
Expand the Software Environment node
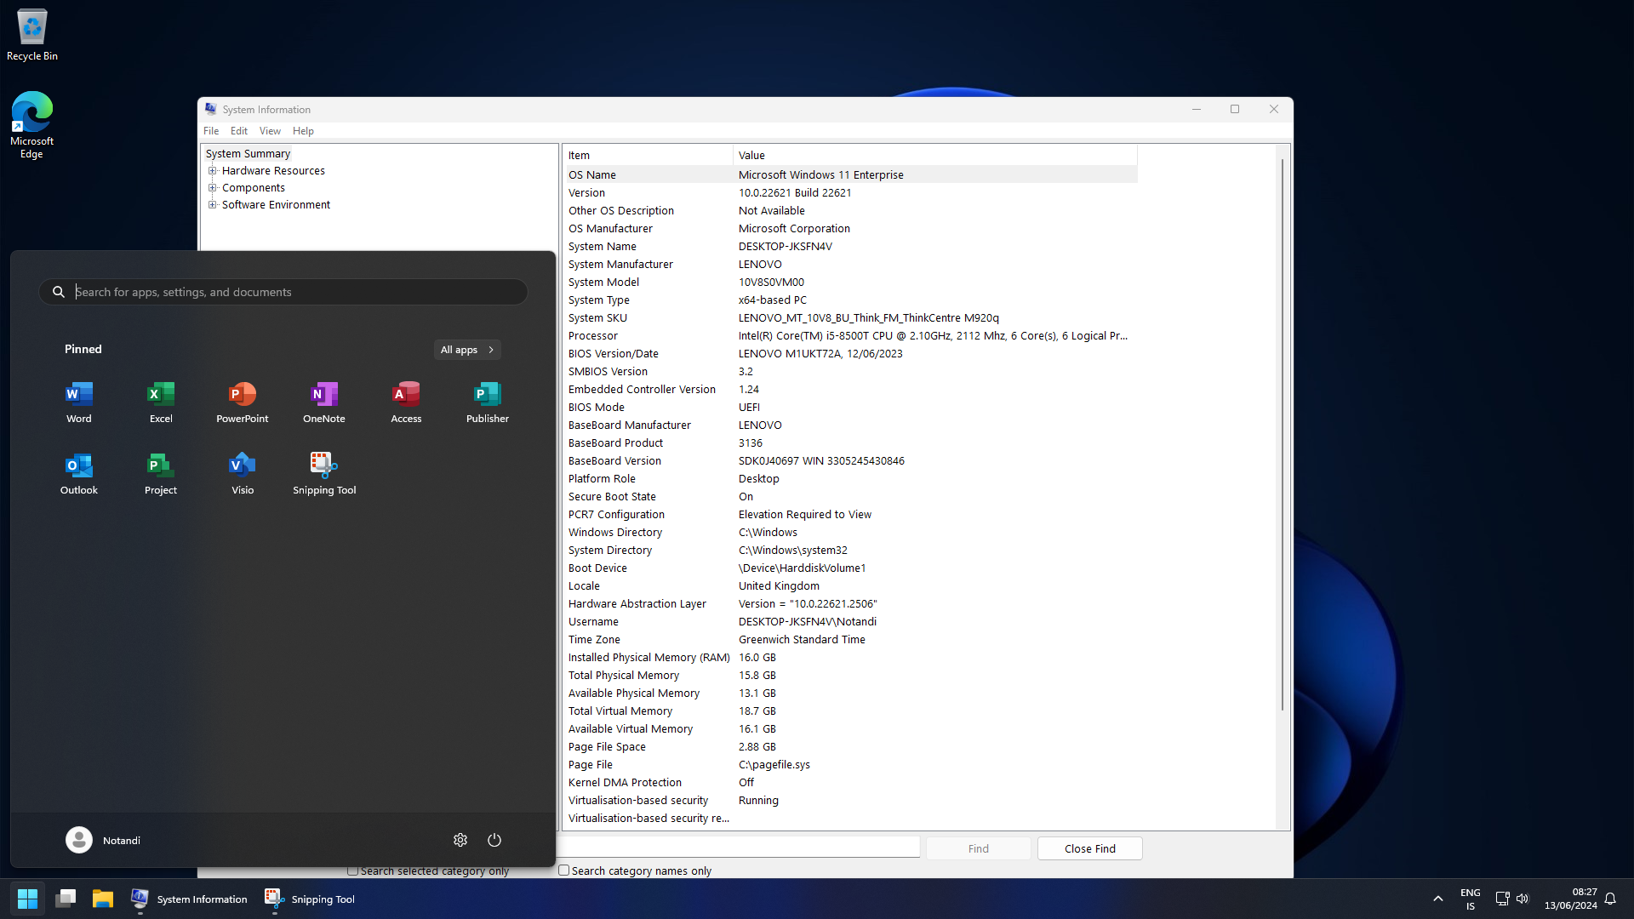pos(214,204)
